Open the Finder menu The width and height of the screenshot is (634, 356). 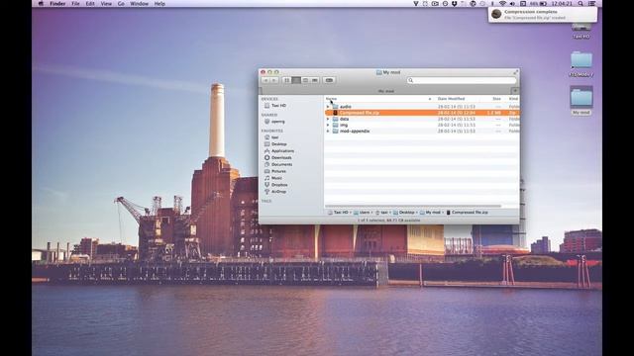pyautogui.click(x=57, y=4)
